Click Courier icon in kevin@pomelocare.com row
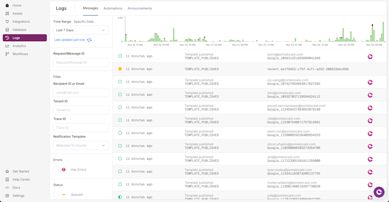Screen dimensions: 389x202 pyautogui.click(x=370, y=56)
